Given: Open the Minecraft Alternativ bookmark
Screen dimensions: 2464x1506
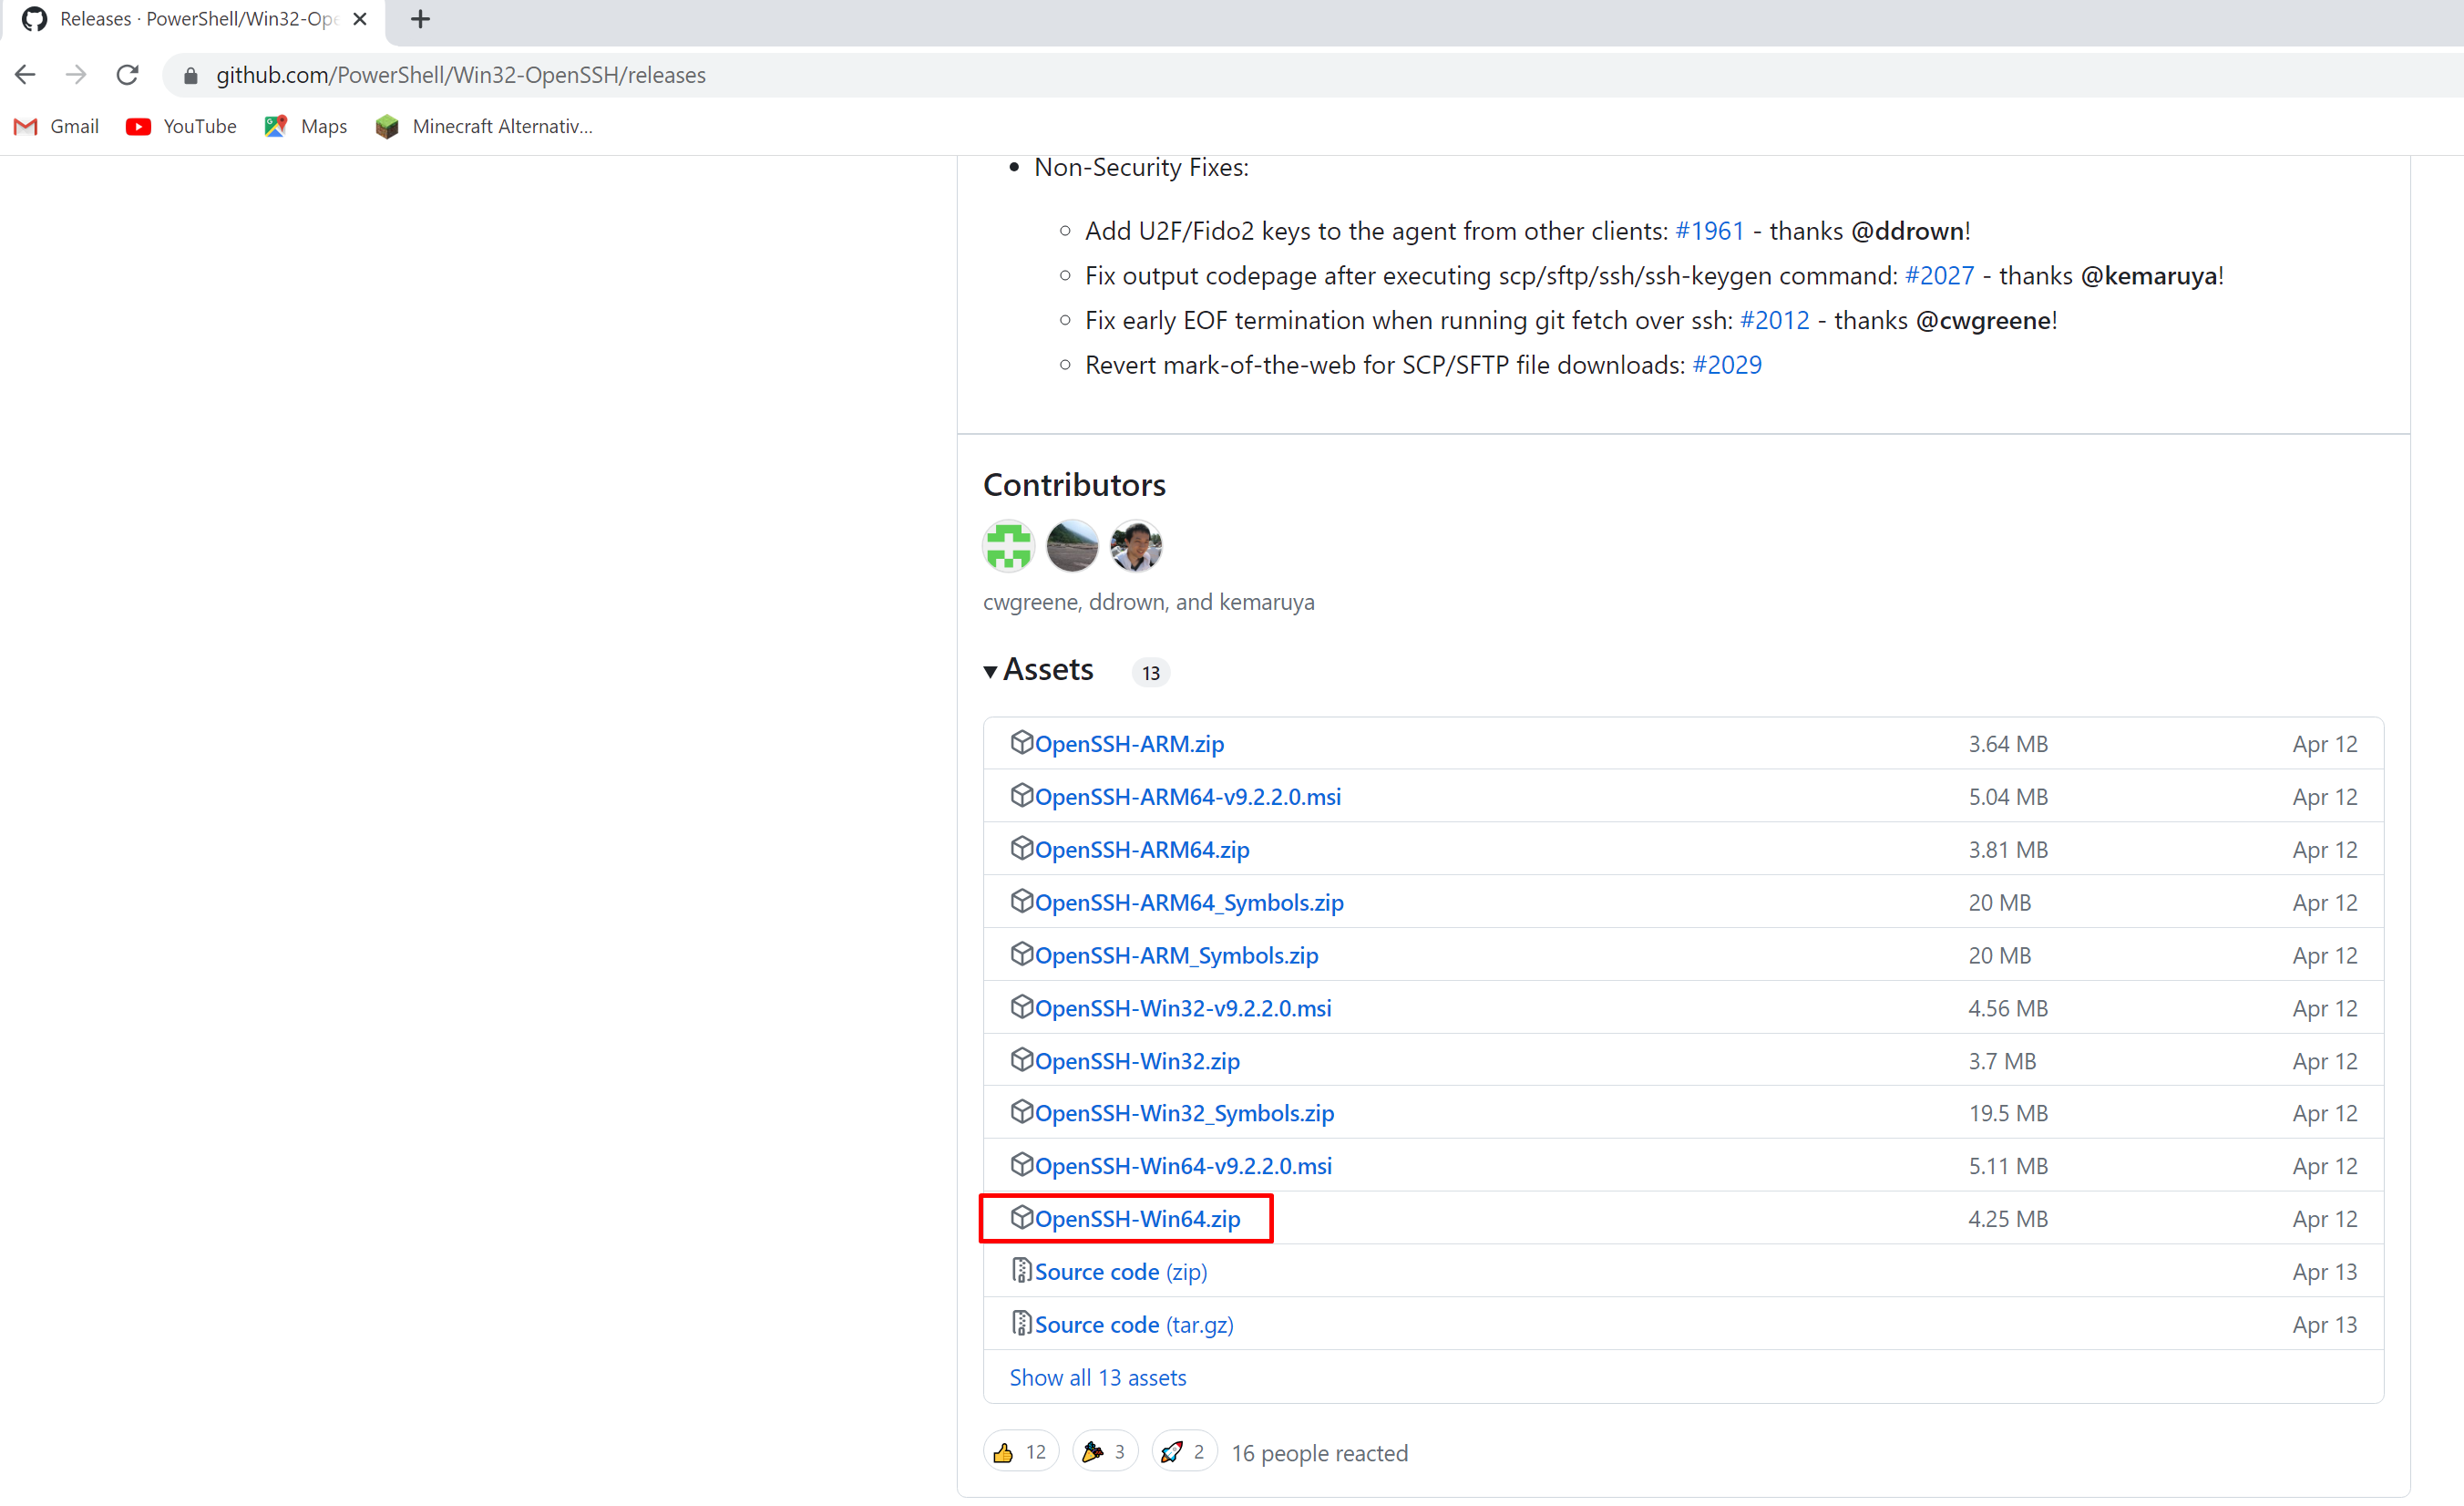Looking at the screenshot, I should pos(483,126).
